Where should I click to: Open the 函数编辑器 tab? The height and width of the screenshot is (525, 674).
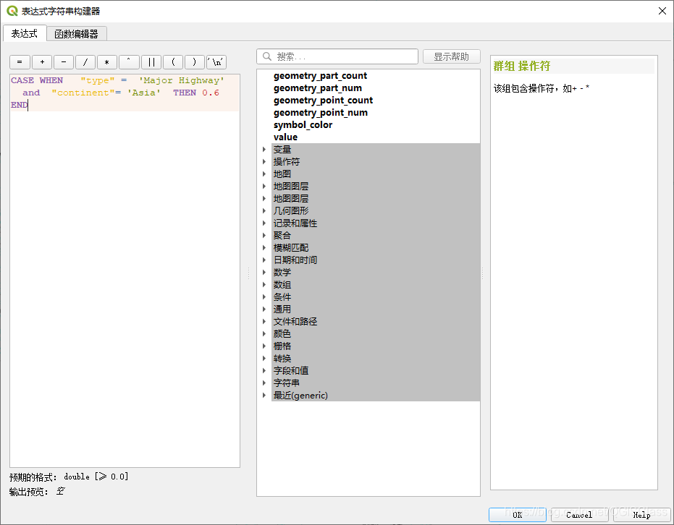tap(77, 34)
